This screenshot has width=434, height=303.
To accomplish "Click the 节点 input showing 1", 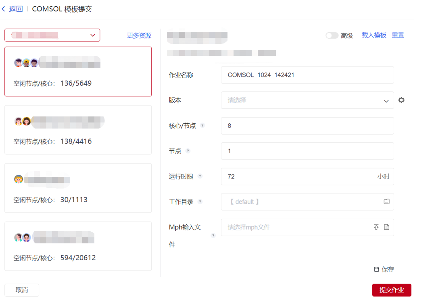I will coord(307,151).
